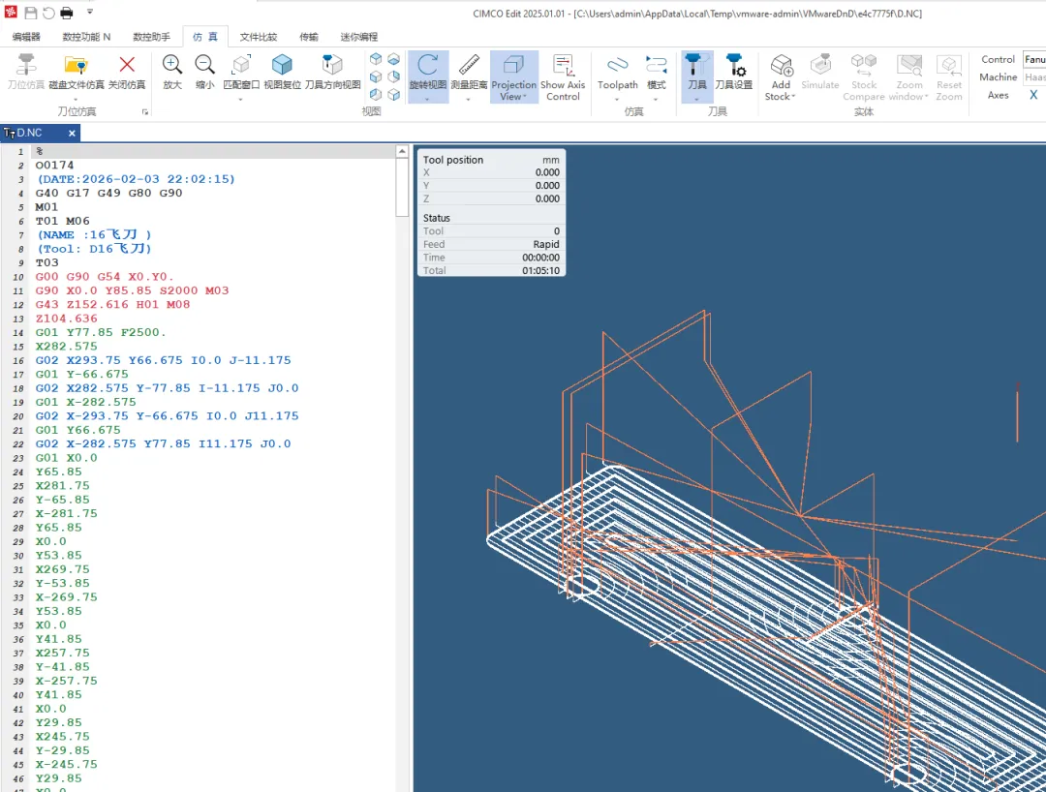Image resolution: width=1046 pixels, height=792 pixels.
Task: Open the 文件比较 ribbon tab
Action: point(259,37)
